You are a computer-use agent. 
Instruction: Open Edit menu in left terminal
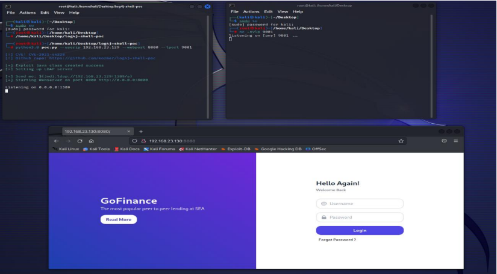[45, 13]
